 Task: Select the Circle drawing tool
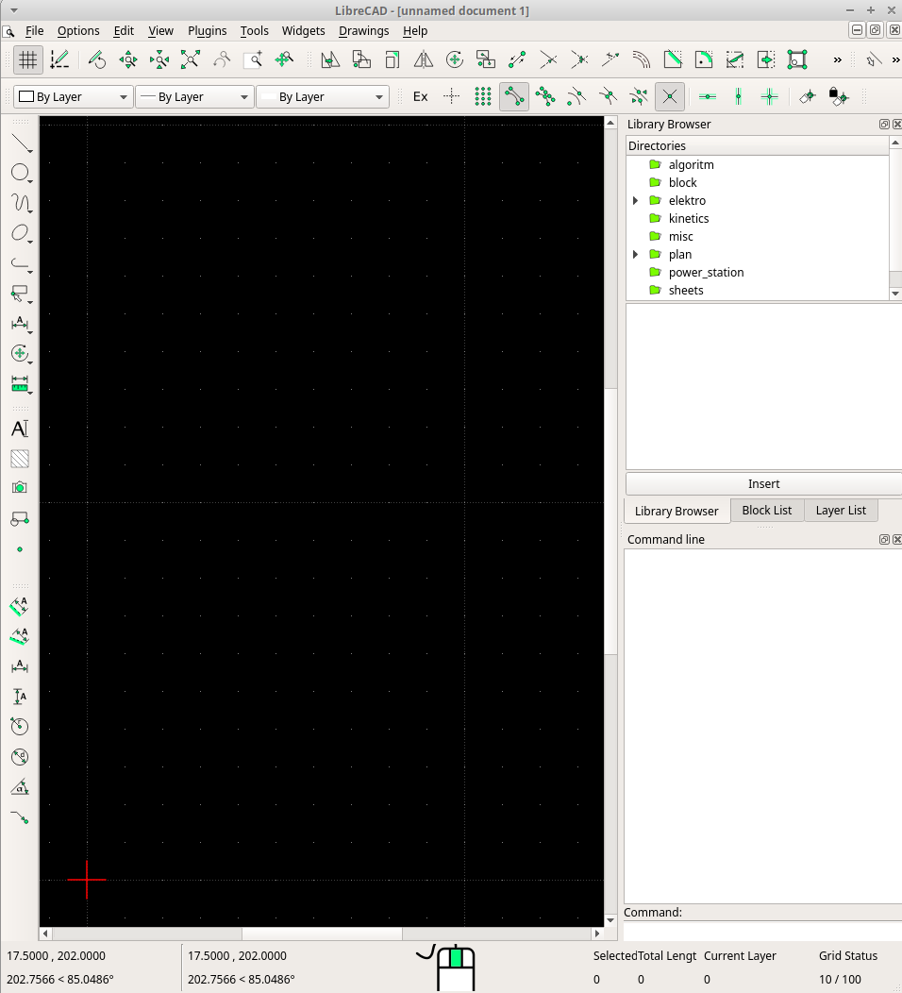[20, 173]
